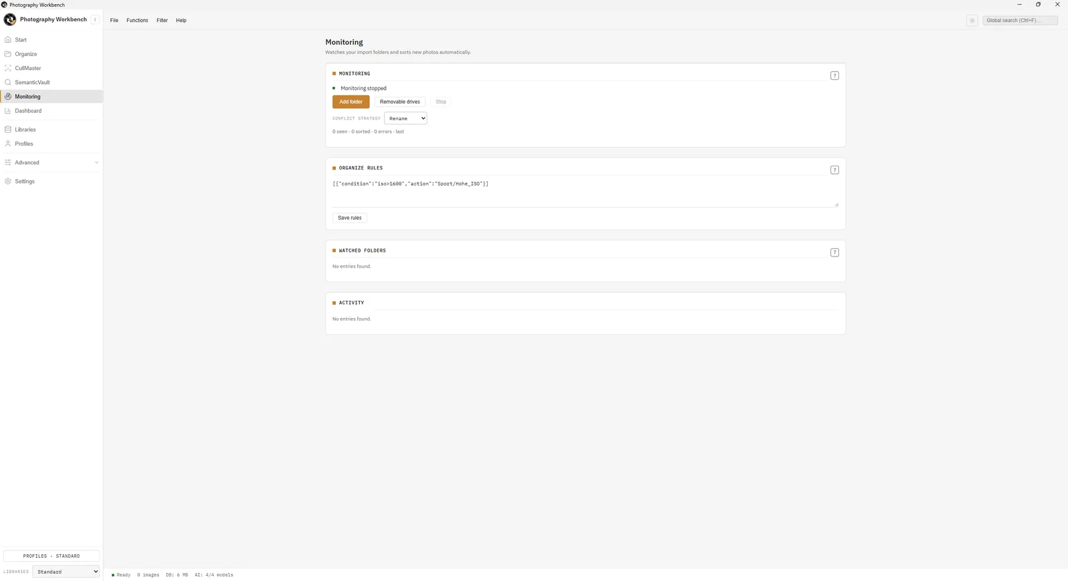Open the Libraries Standard dropdown
Viewport: 1068px width, 581px height.
click(66, 572)
